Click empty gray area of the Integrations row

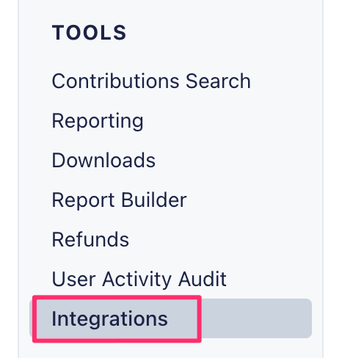255,318
